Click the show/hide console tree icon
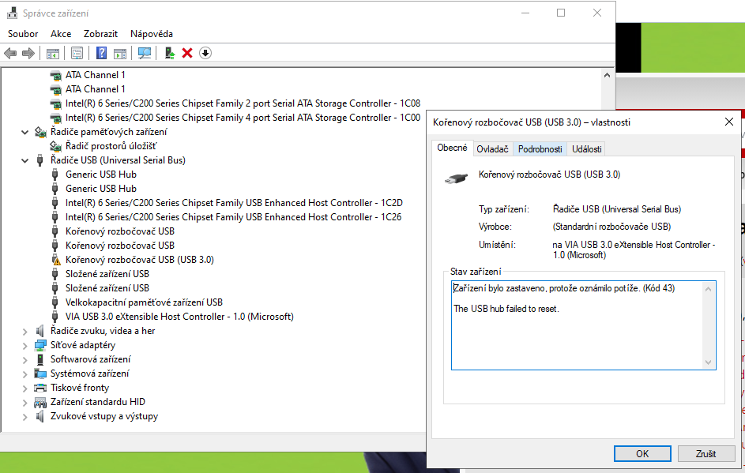 53,53
